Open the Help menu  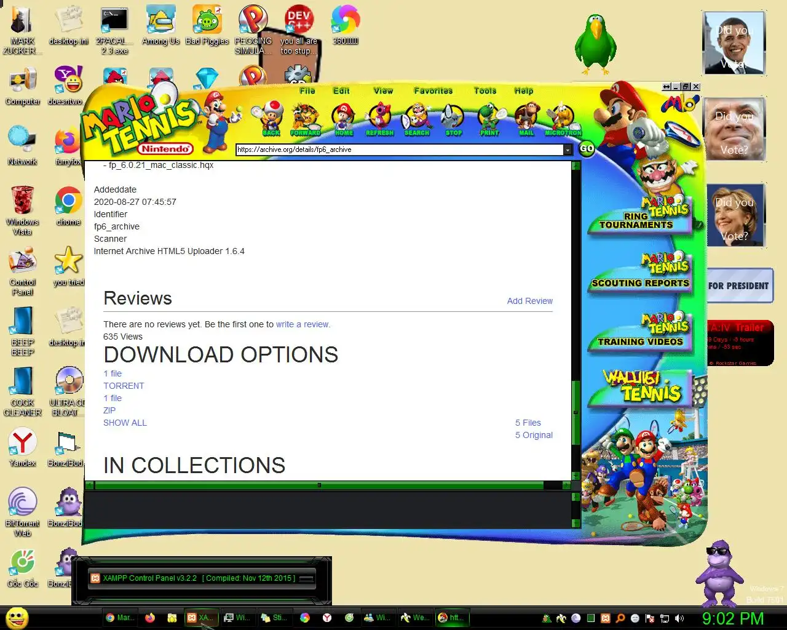pos(524,90)
